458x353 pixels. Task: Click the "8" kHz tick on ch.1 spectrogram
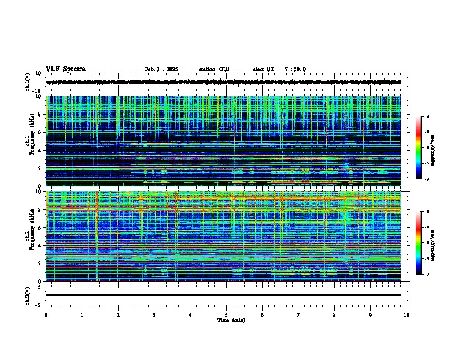pos(40,114)
